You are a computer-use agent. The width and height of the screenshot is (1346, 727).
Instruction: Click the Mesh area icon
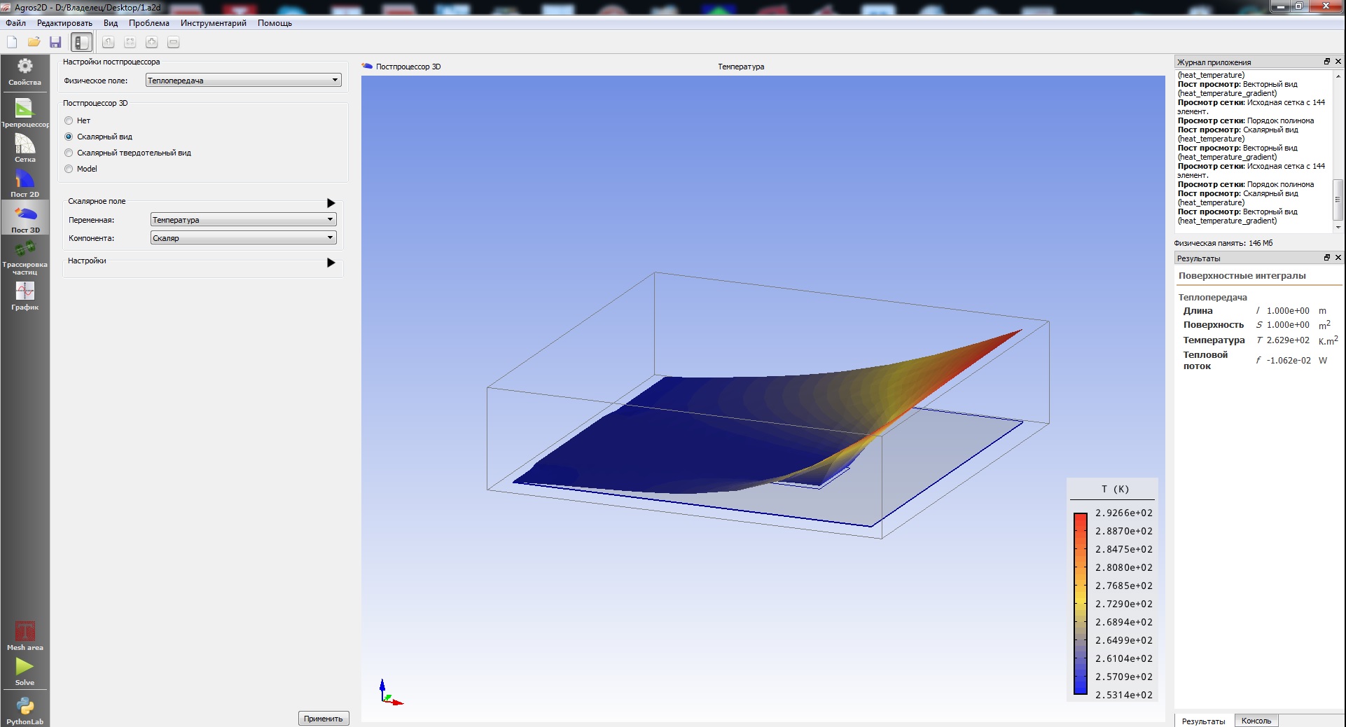[x=25, y=635]
